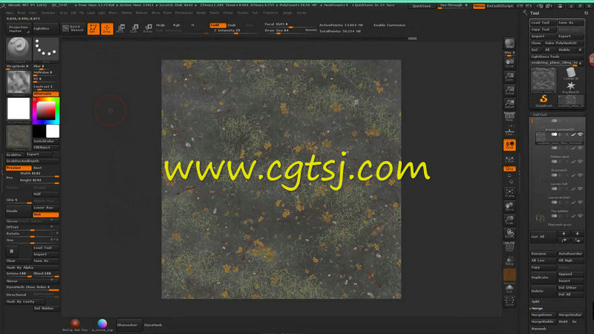Toggle Local symmetry button
Viewport: 594px width, 334px height.
[509, 145]
